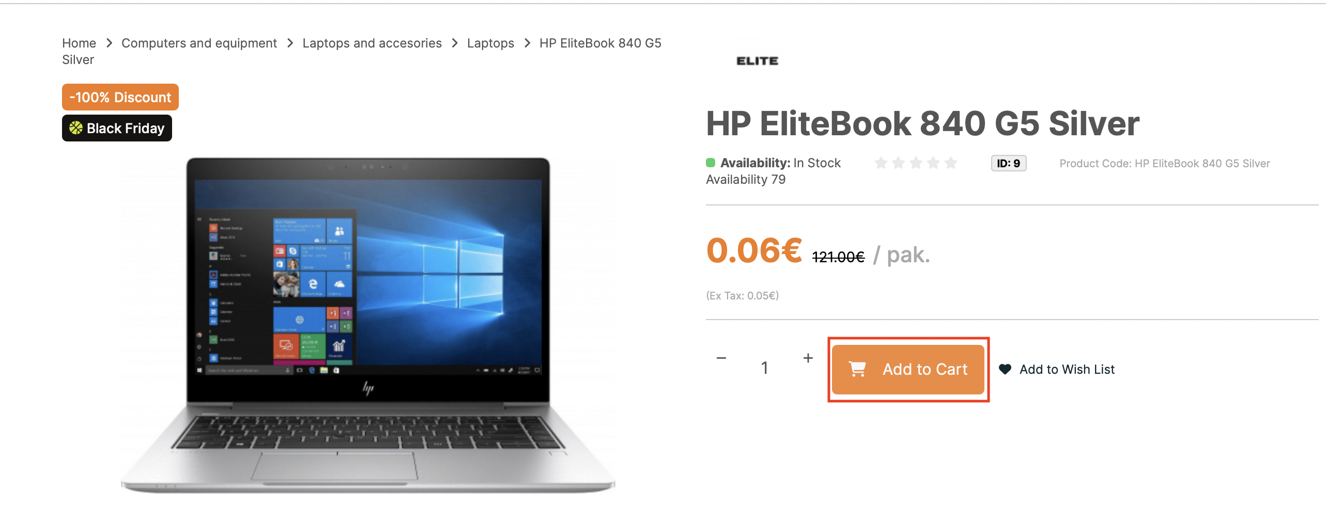
Task: Click the HP EliteBook 840 G5 breadcrumb
Action: (600, 43)
